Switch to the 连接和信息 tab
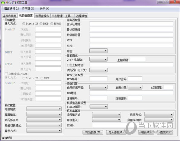Screen dimensions: 180x141 point(10,16)
